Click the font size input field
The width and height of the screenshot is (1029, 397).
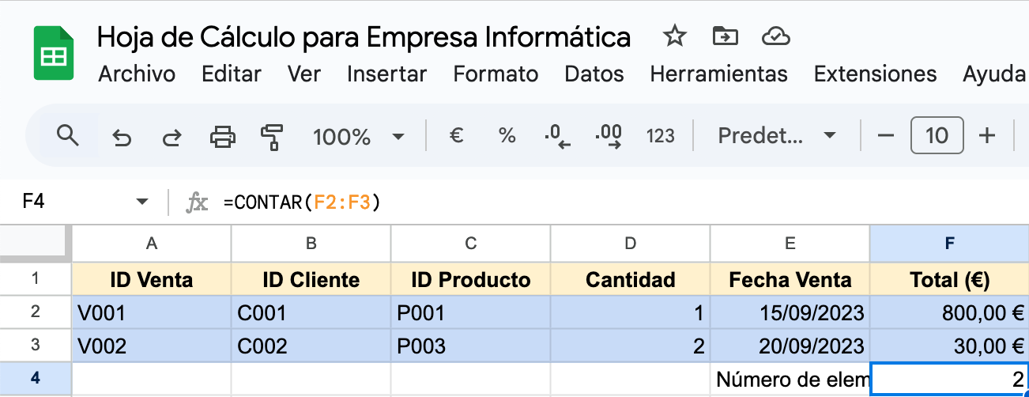point(937,136)
